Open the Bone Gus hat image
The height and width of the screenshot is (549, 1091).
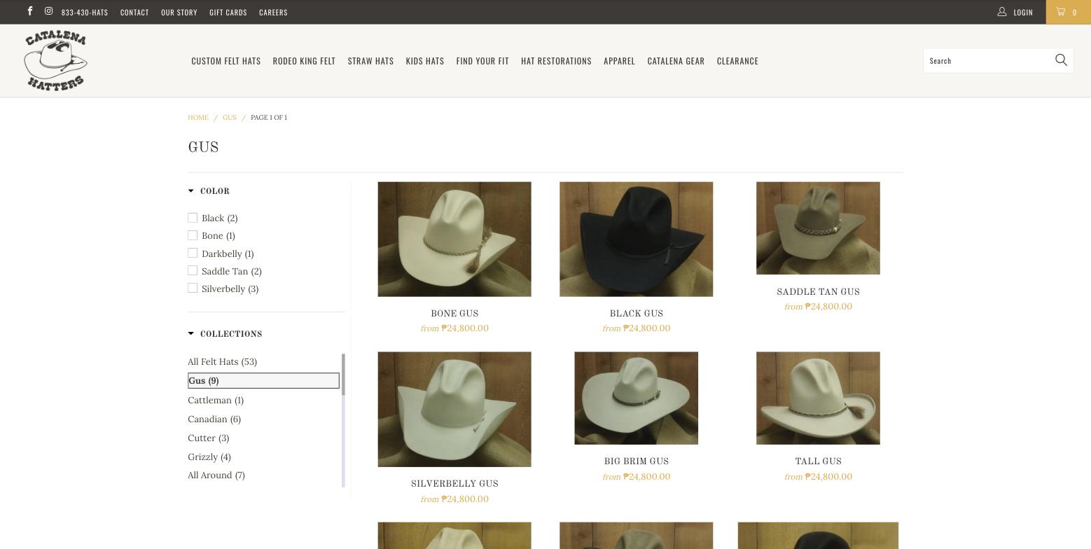pyautogui.click(x=454, y=239)
